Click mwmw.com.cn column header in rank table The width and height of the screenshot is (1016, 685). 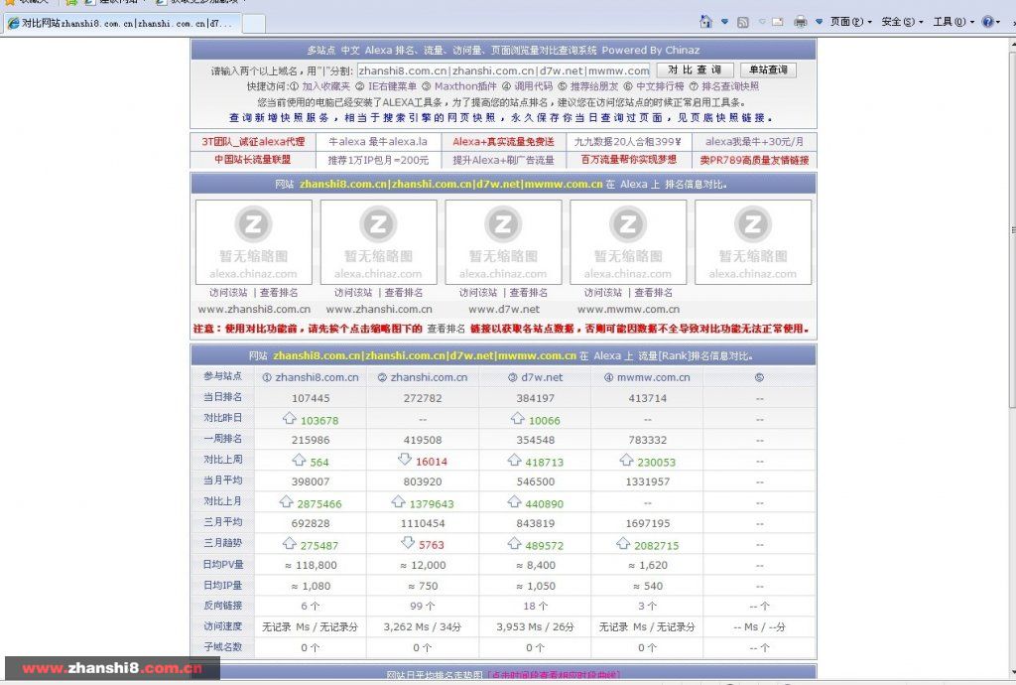coord(647,377)
